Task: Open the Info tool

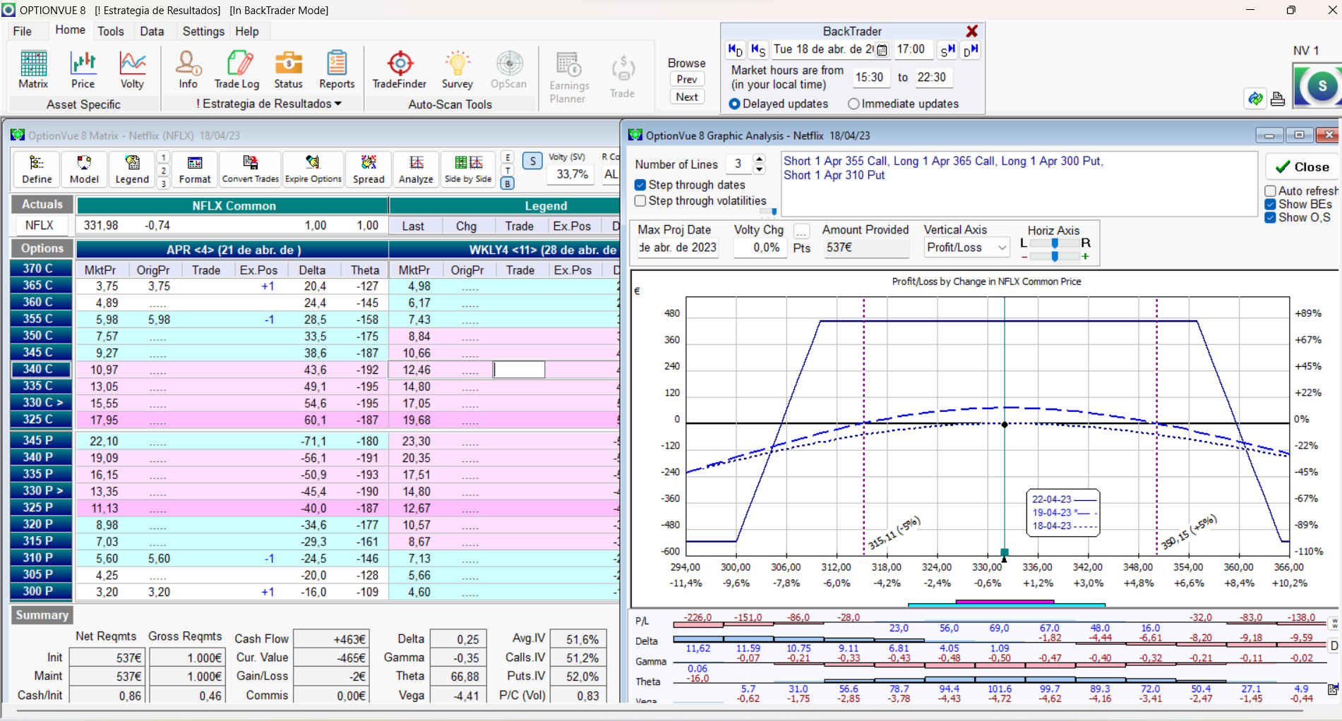Action: (x=188, y=70)
